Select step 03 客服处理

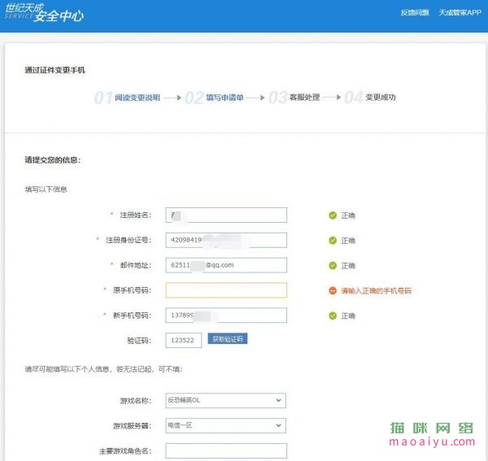[x=294, y=98]
